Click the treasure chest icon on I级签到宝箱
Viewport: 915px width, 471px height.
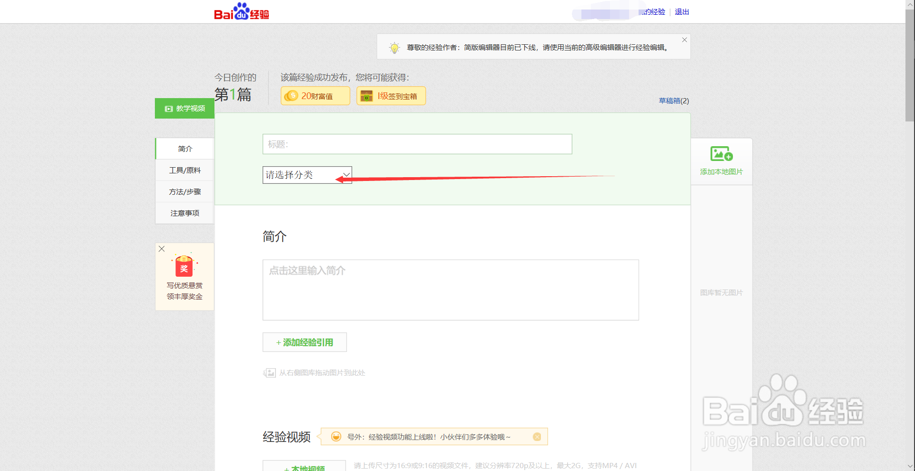click(x=366, y=96)
